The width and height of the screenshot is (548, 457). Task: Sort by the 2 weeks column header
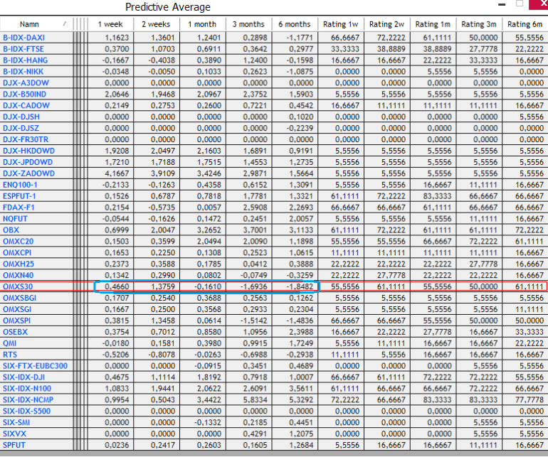(x=157, y=24)
